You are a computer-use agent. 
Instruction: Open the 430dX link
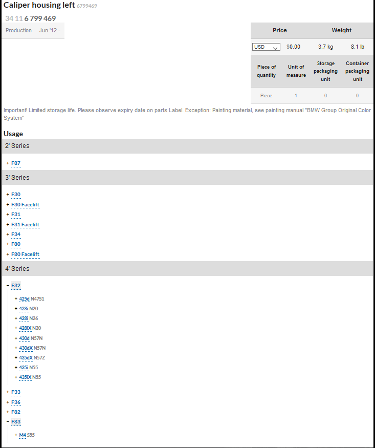pos(26,348)
